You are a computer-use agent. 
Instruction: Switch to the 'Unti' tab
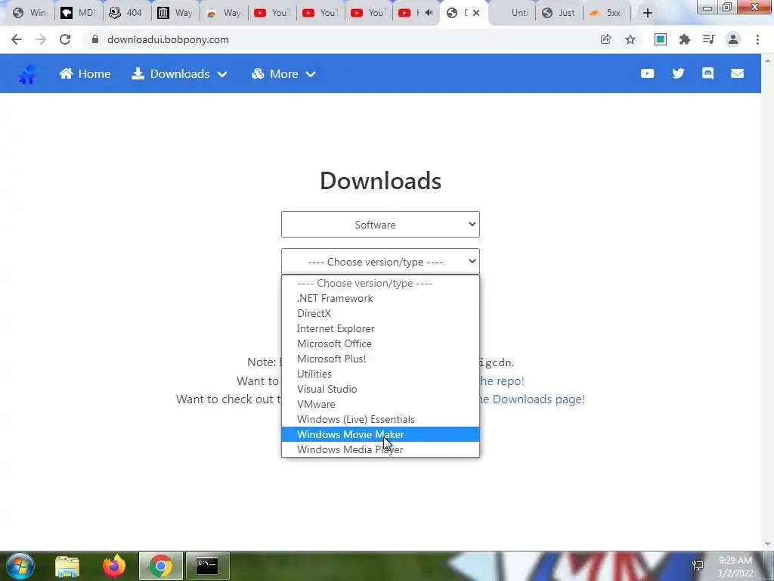[x=512, y=13]
